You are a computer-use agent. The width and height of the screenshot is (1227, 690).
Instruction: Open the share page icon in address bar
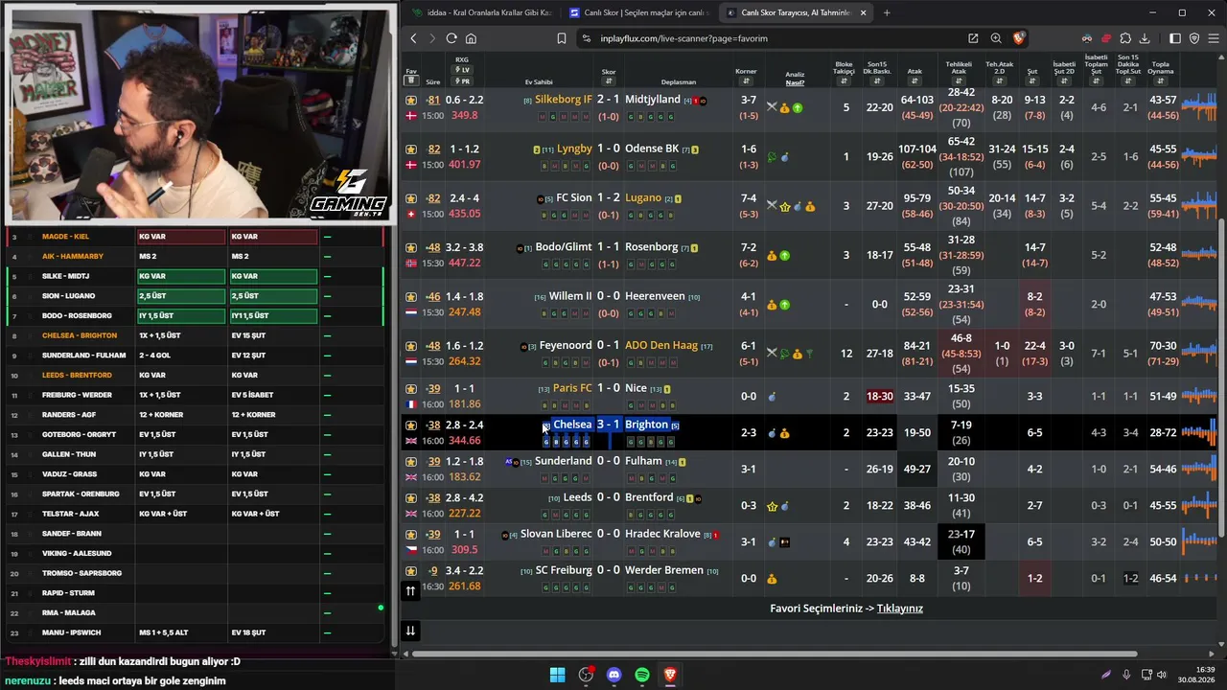pos(973,38)
